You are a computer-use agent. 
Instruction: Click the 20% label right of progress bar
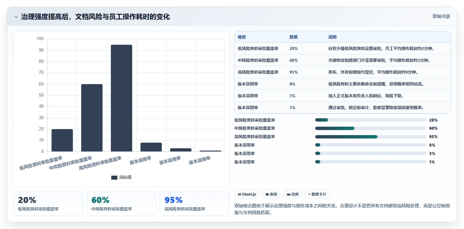tap(433, 120)
